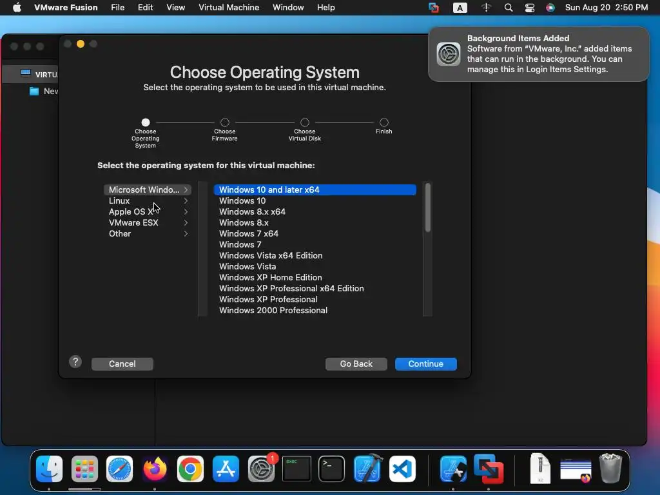Open the Edit menu

click(x=145, y=8)
